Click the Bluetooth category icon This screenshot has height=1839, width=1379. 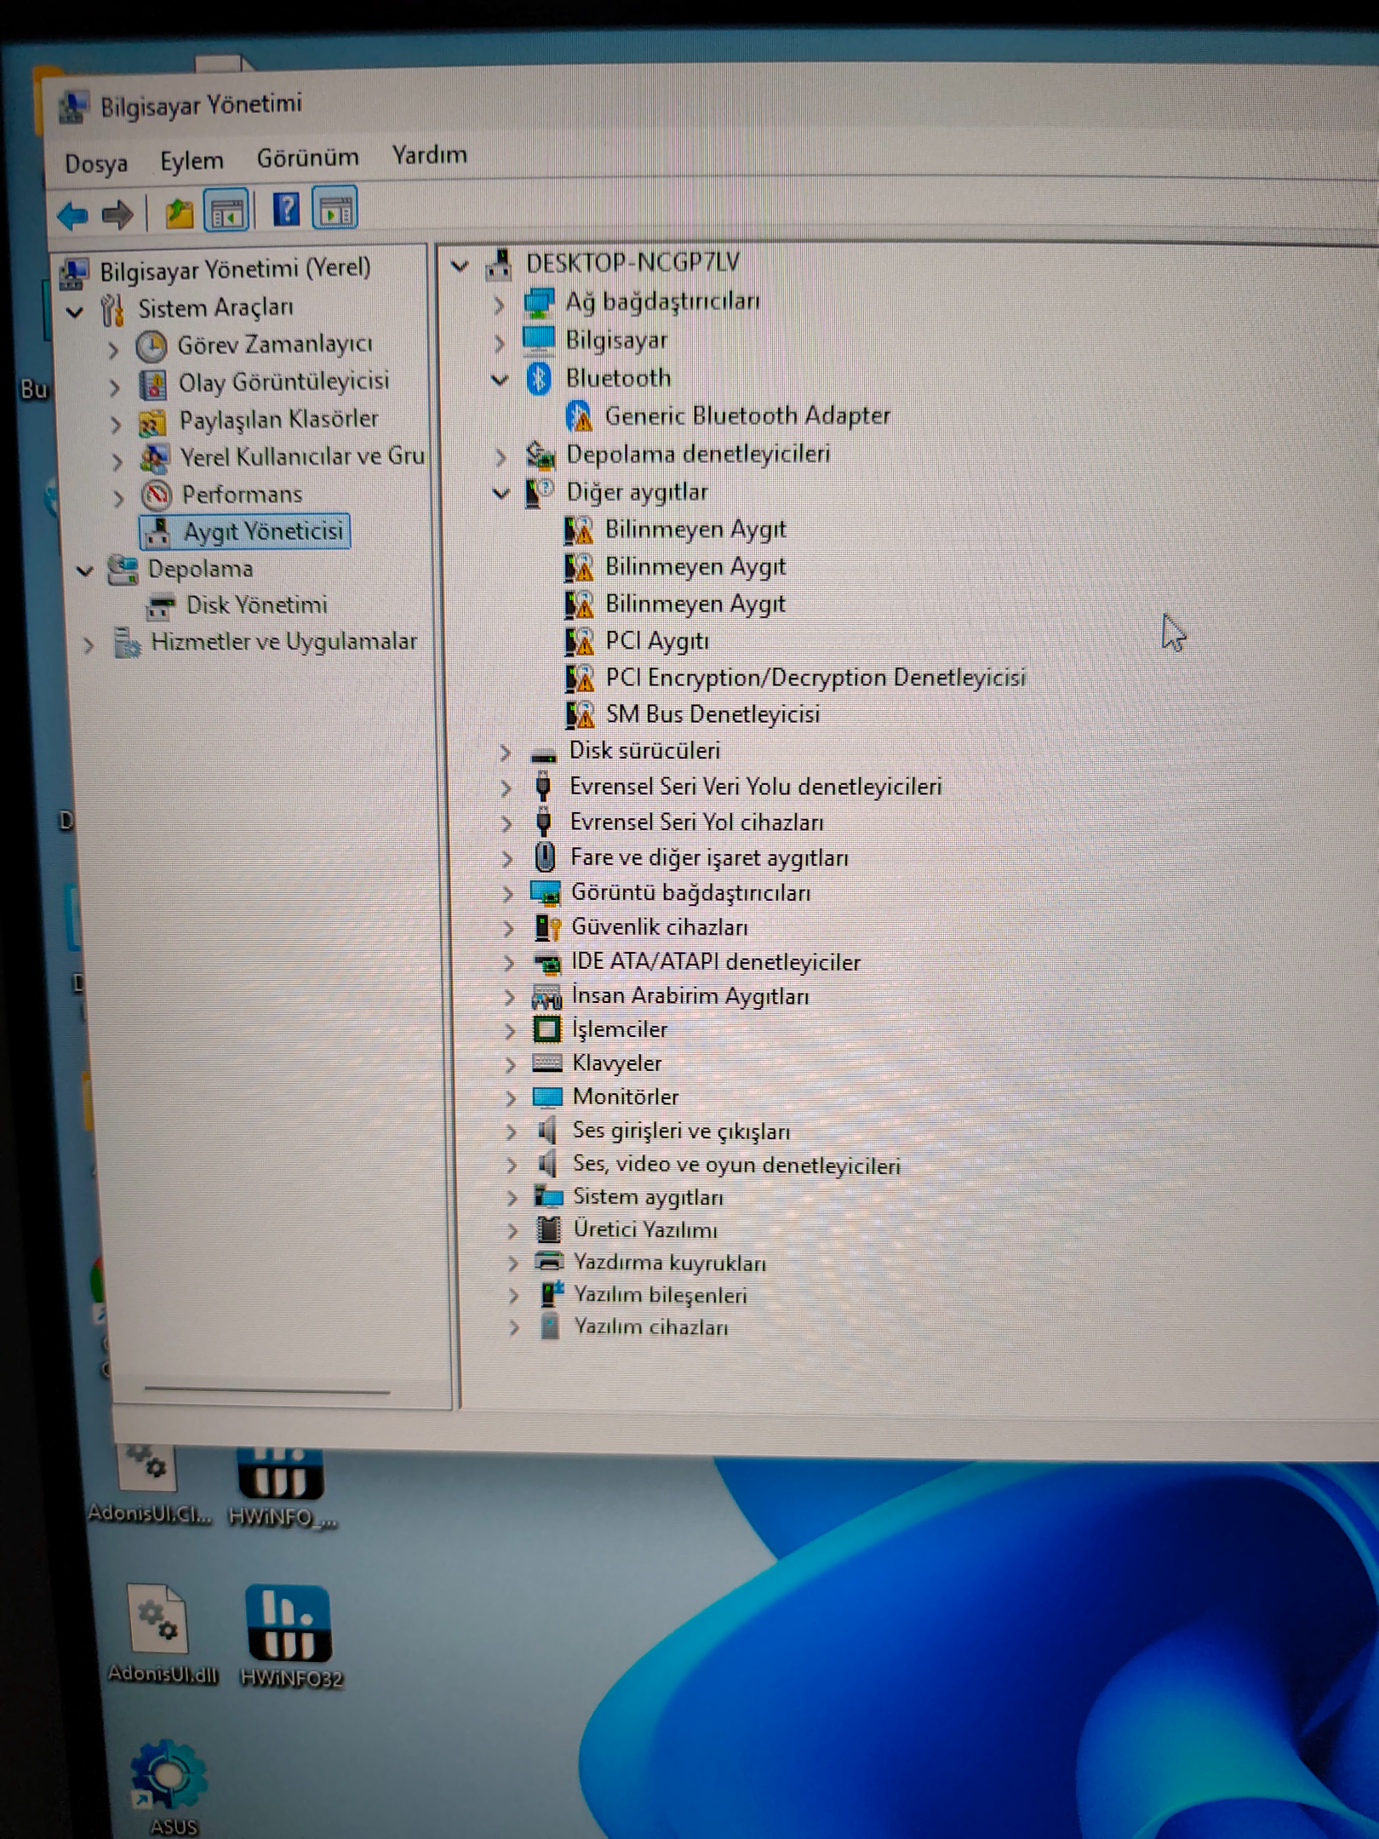(x=538, y=379)
